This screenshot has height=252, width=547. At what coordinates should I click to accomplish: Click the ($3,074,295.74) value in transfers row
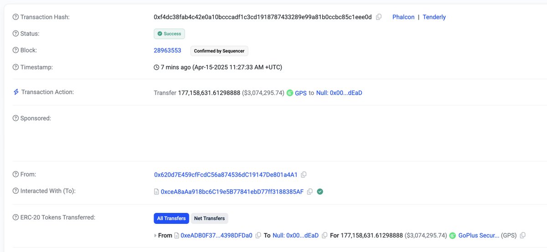tap(426, 236)
